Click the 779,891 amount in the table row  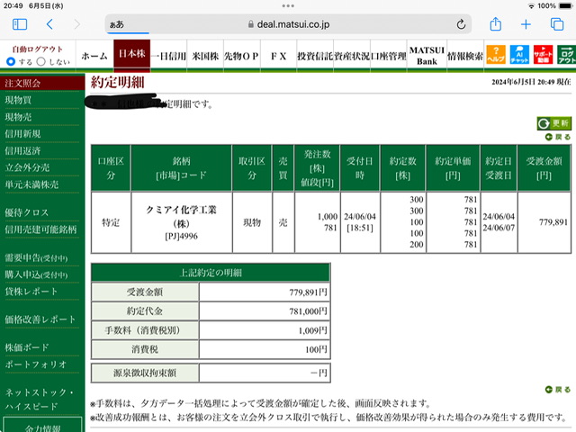(553, 222)
